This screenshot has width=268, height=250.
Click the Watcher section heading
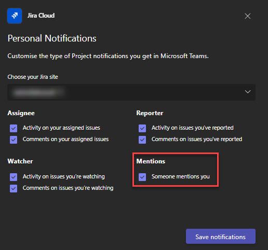coord(20,161)
